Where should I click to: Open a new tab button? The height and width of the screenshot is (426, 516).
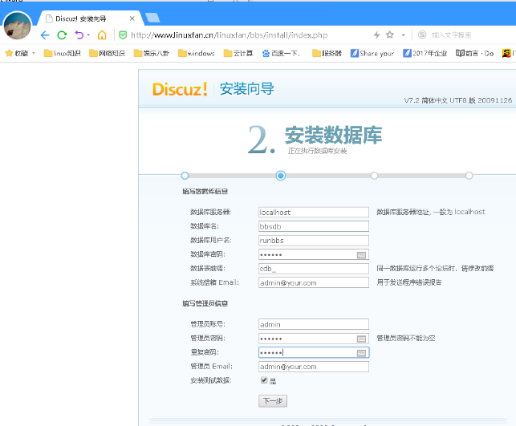click(152, 18)
